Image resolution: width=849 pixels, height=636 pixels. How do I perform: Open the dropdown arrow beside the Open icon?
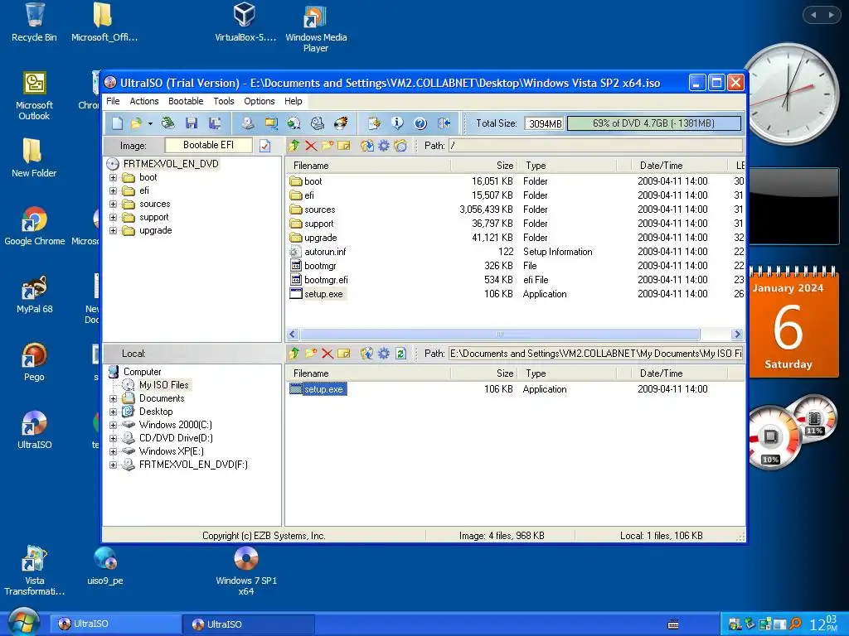(151, 124)
